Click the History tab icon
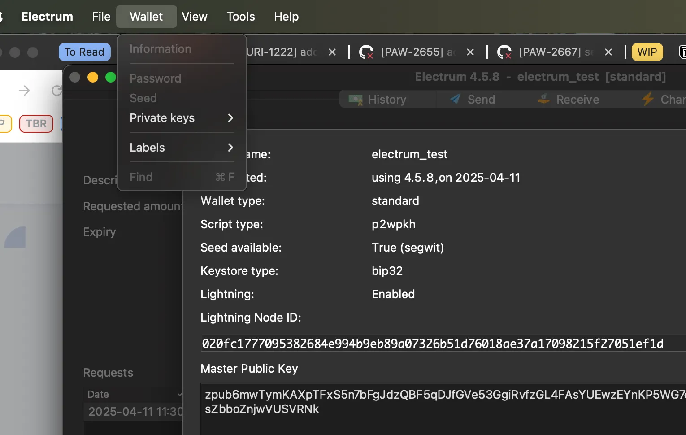 (x=356, y=100)
